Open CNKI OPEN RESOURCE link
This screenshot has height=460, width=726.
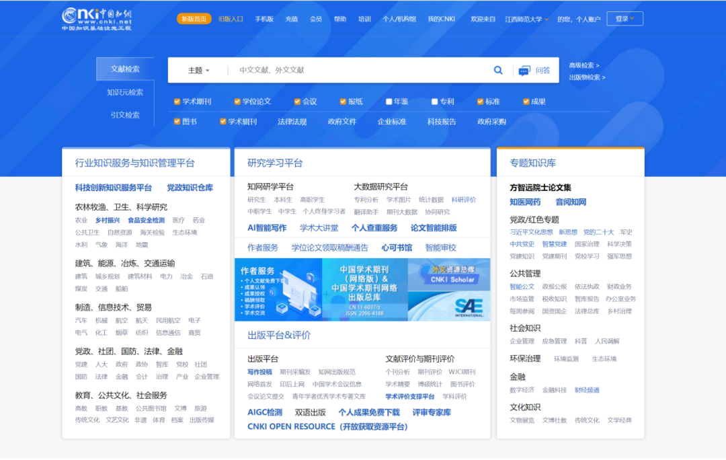pos(328,426)
